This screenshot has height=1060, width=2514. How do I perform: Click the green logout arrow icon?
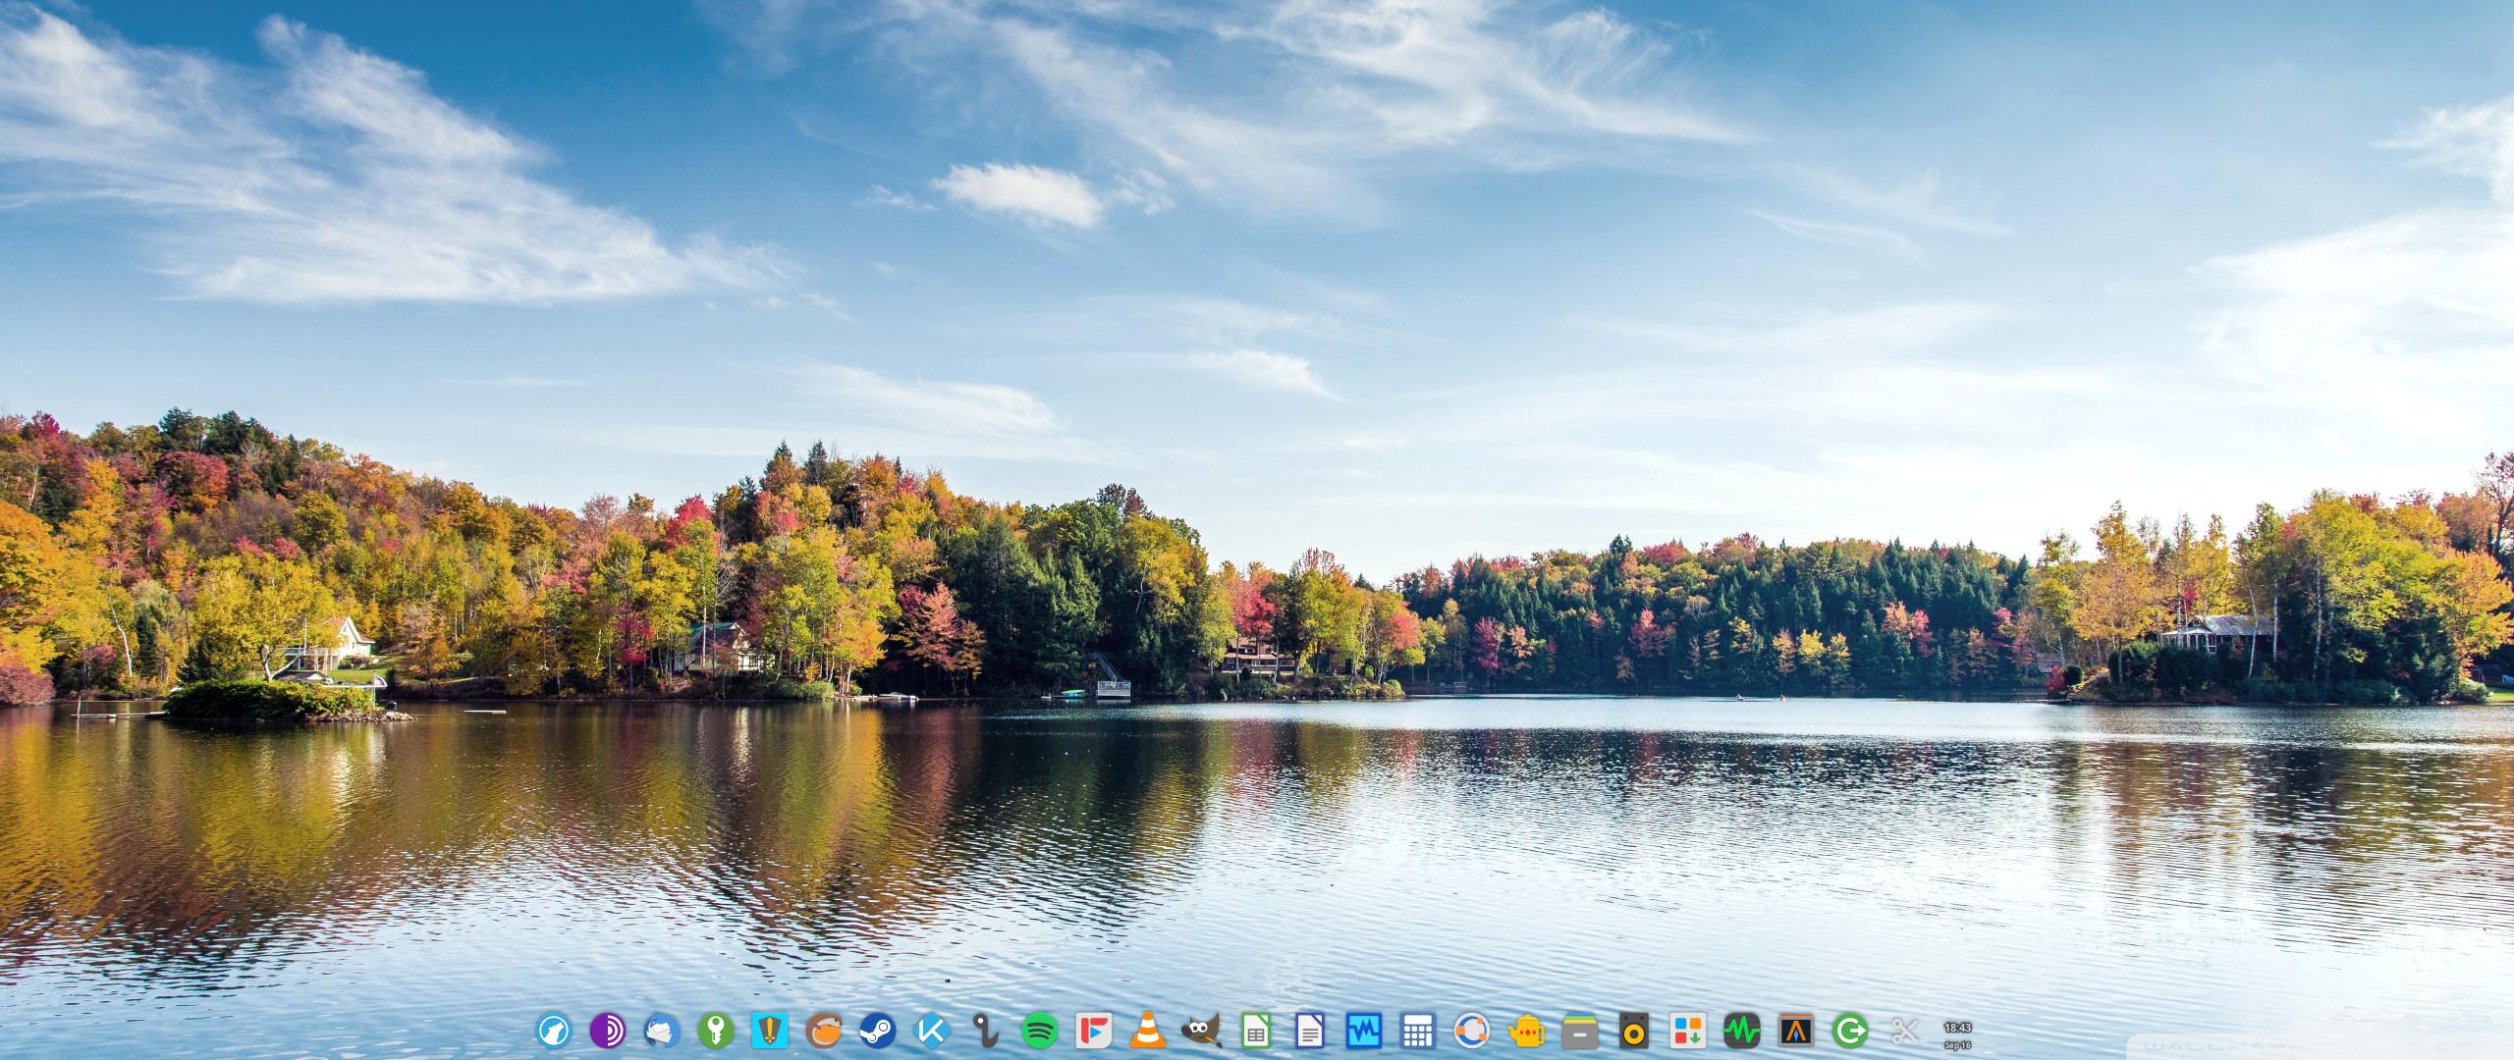pos(1850,1031)
